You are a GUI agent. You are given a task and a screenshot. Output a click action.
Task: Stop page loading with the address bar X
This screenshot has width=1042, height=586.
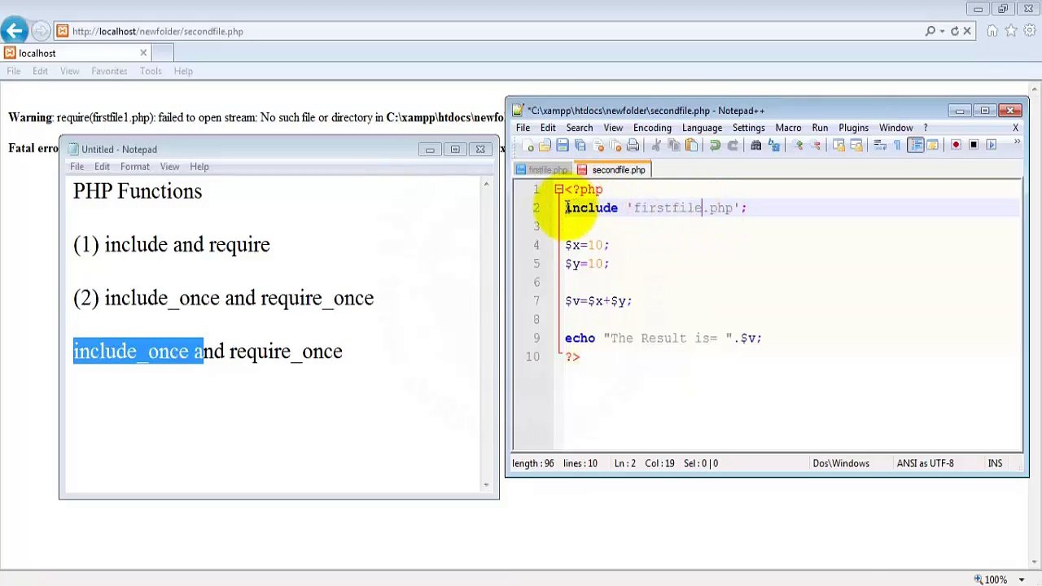pos(967,31)
